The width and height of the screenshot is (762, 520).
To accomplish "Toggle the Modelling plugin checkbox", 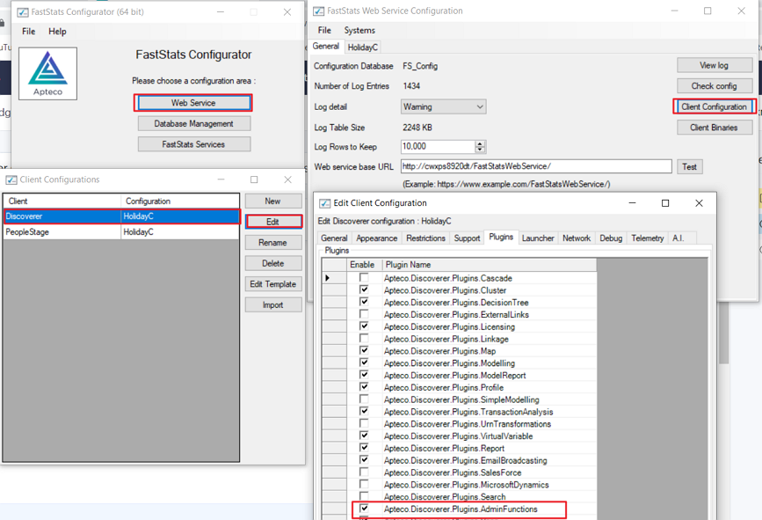I will [x=364, y=363].
